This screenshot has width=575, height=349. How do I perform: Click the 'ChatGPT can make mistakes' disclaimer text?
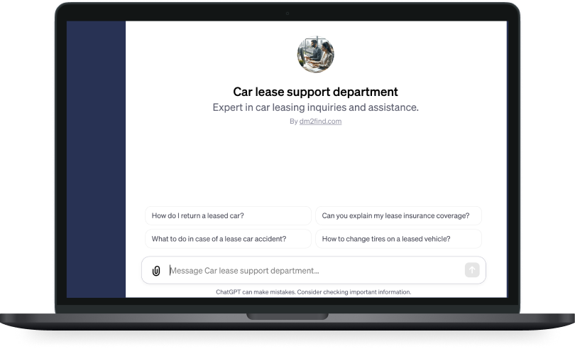click(x=314, y=292)
